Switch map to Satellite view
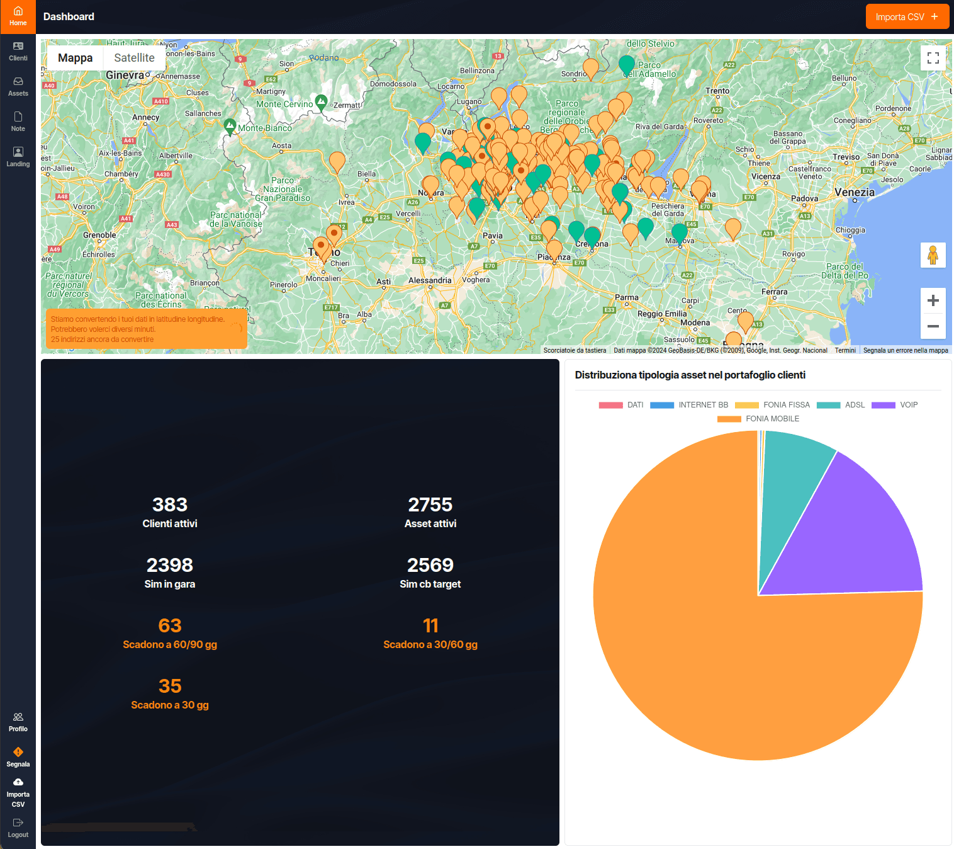This screenshot has height=849, width=954. click(134, 58)
